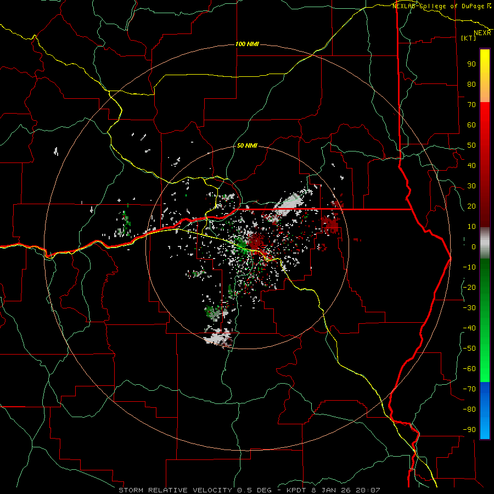Select the 20 value on velocity scale
Screen dimensions: 494x494
[x=471, y=206]
